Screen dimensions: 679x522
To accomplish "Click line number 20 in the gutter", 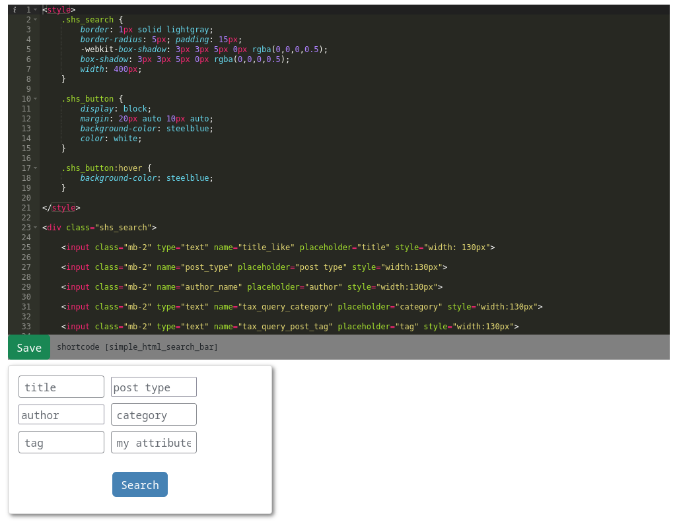I will 26,197.
